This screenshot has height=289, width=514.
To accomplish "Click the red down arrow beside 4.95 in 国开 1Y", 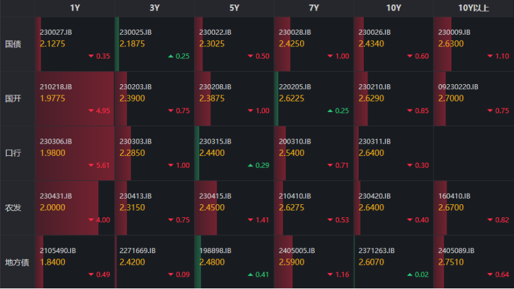I will tap(92, 111).
